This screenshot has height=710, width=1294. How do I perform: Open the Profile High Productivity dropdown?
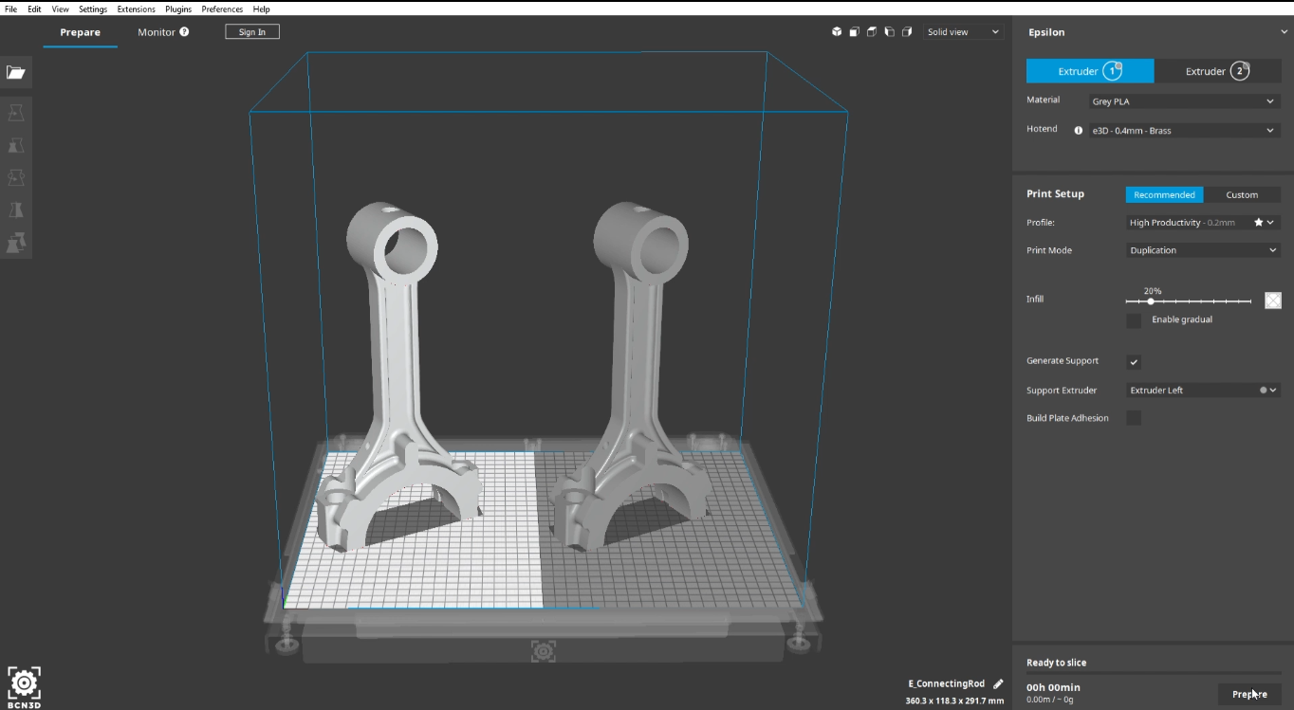point(1203,222)
